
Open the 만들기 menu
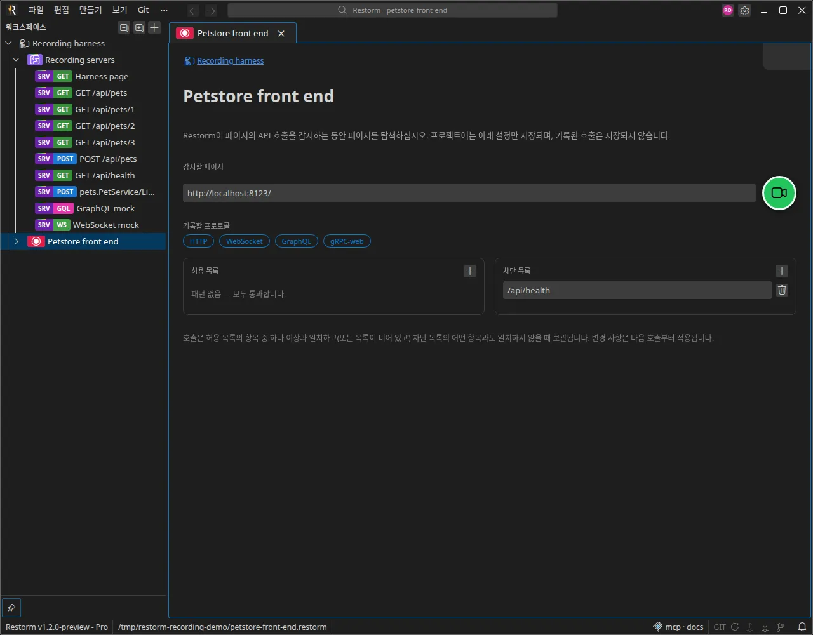point(90,10)
